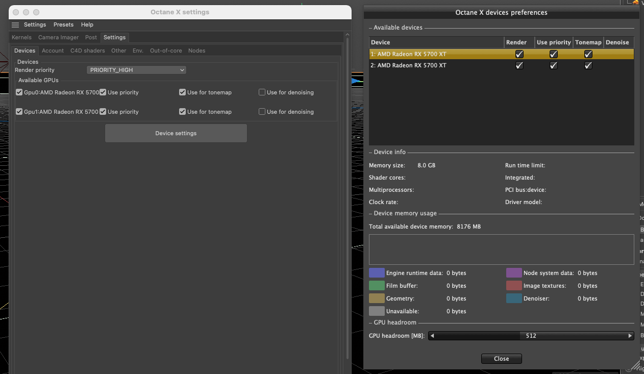Close the devices preferences dialog
Viewport: 644px width, 374px height.
[x=502, y=359]
